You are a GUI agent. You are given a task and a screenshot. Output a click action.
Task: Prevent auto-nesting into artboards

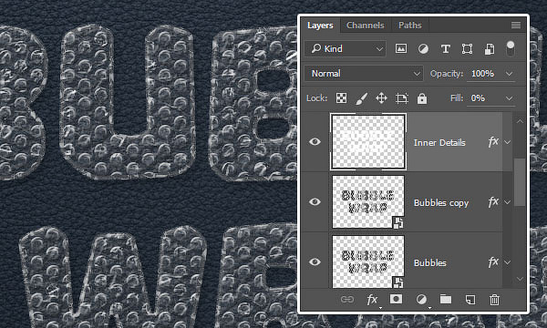coord(401,98)
